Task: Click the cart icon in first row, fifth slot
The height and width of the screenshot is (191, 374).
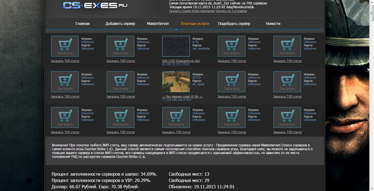Action: coord(287,46)
